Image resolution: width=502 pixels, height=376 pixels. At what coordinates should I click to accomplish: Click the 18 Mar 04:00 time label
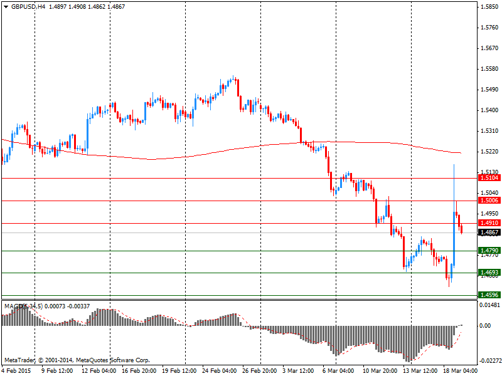(x=460, y=370)
